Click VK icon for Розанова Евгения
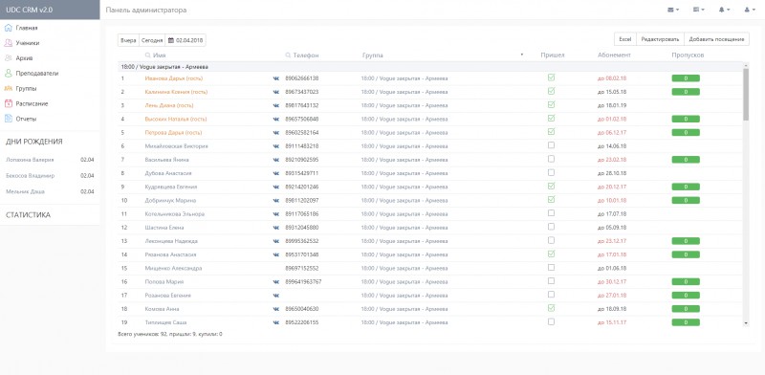765x375 pixels. tap(275, 296)
